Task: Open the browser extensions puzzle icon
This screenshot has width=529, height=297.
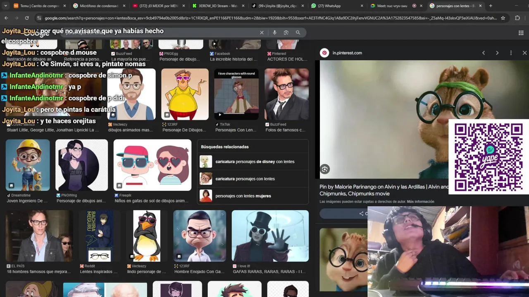Action: coord(517,18)
